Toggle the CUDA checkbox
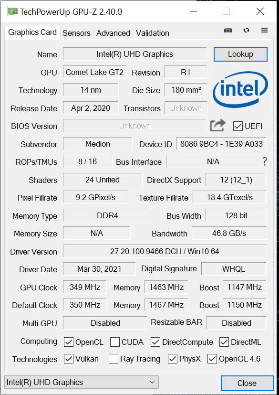This screenshot has width=279, height=395. (x=115, y=342)
